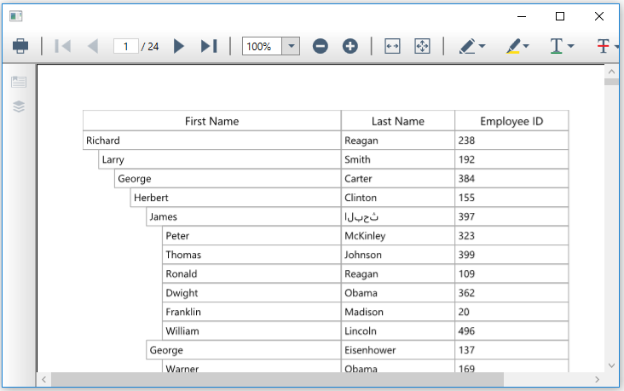Select the James cell

(x=244, y=216)
